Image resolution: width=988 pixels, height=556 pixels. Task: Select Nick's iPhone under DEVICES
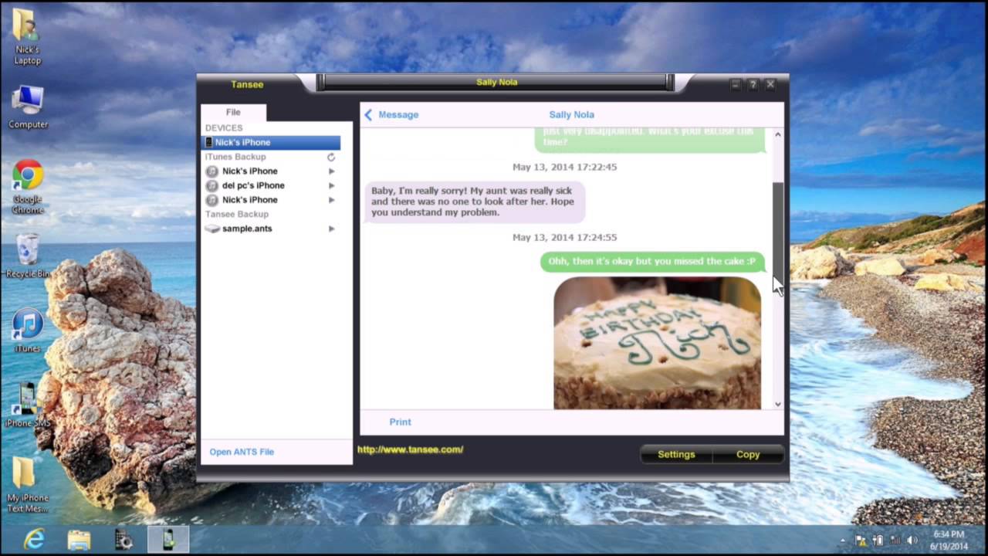point(270,142)
